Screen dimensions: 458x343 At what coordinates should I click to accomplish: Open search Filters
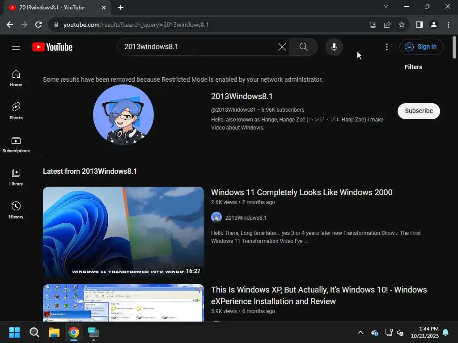click(x=413, y=67)
